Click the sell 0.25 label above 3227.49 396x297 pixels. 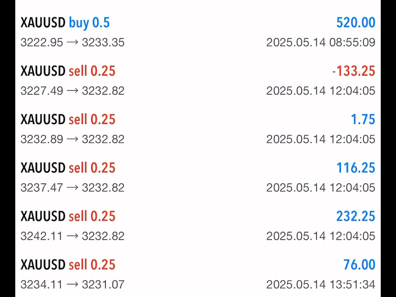coord(92,71)
